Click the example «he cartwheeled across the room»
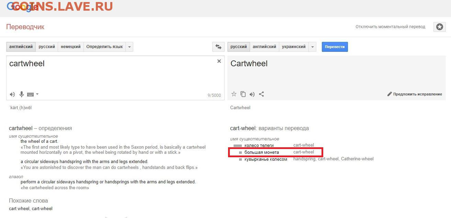This screenshot has width=451, height=218. (55, 188)
